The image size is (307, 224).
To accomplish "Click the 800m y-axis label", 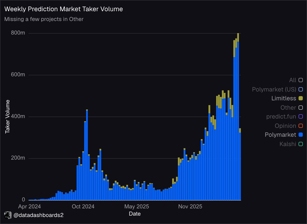I will tap(18, 33).
